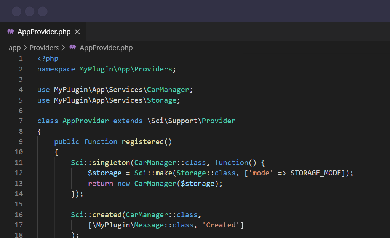Select line number 2 in the gutter
Screen dimensions: 390x238
(21, 69)
